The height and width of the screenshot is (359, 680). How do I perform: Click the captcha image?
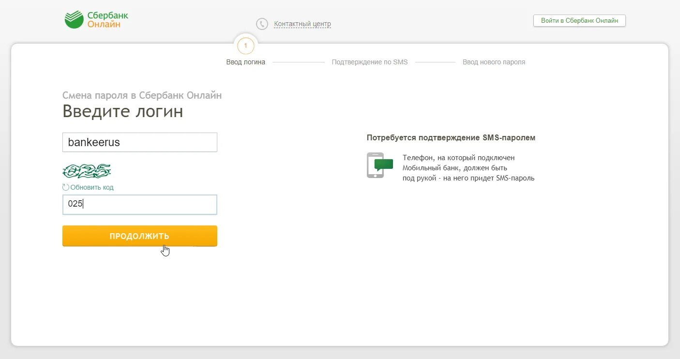[x=87, y=171]
